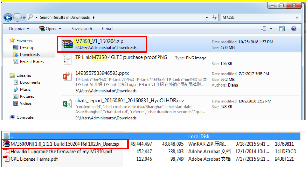Click 'Date modified: 7/2/2017 5:58 PM'
This screenshot has height=169, width=308.
pyautogui.click(x=240, y=74)
